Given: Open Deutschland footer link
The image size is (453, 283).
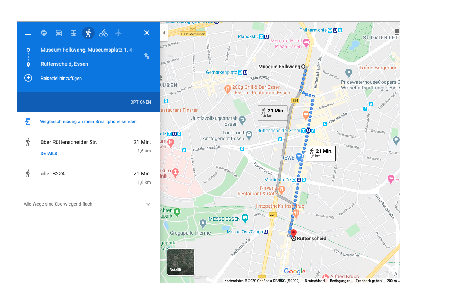Looking at the screenshot, I should [x=315, y=281].
